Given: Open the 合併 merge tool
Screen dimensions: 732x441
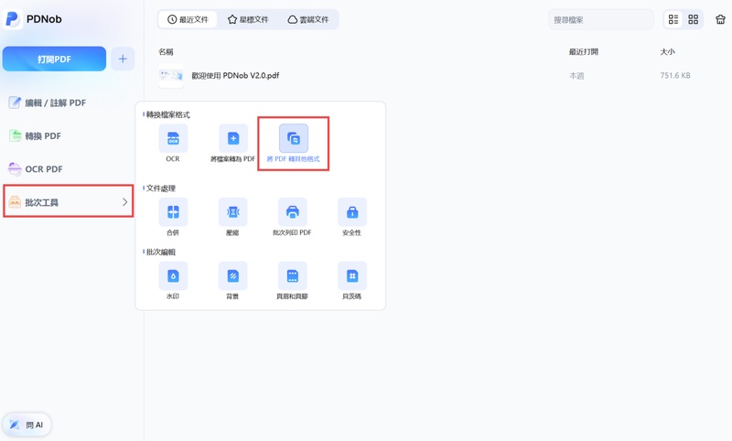Looking at the screenshot, I should (x=173, y=212).
